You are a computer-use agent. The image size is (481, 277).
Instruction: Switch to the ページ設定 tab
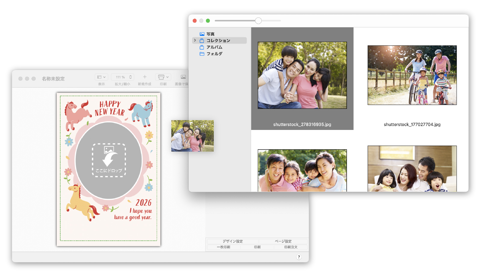pyautogui.click(x=283, y=241)
